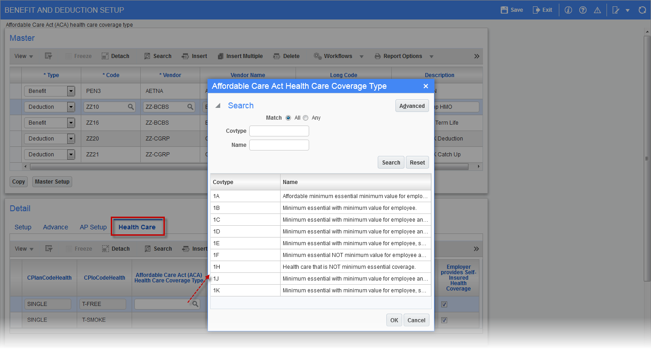Close the Coverage Type dialog
Image resolution: width=651 pixels, height=349 pixels.
coord(426,86)
